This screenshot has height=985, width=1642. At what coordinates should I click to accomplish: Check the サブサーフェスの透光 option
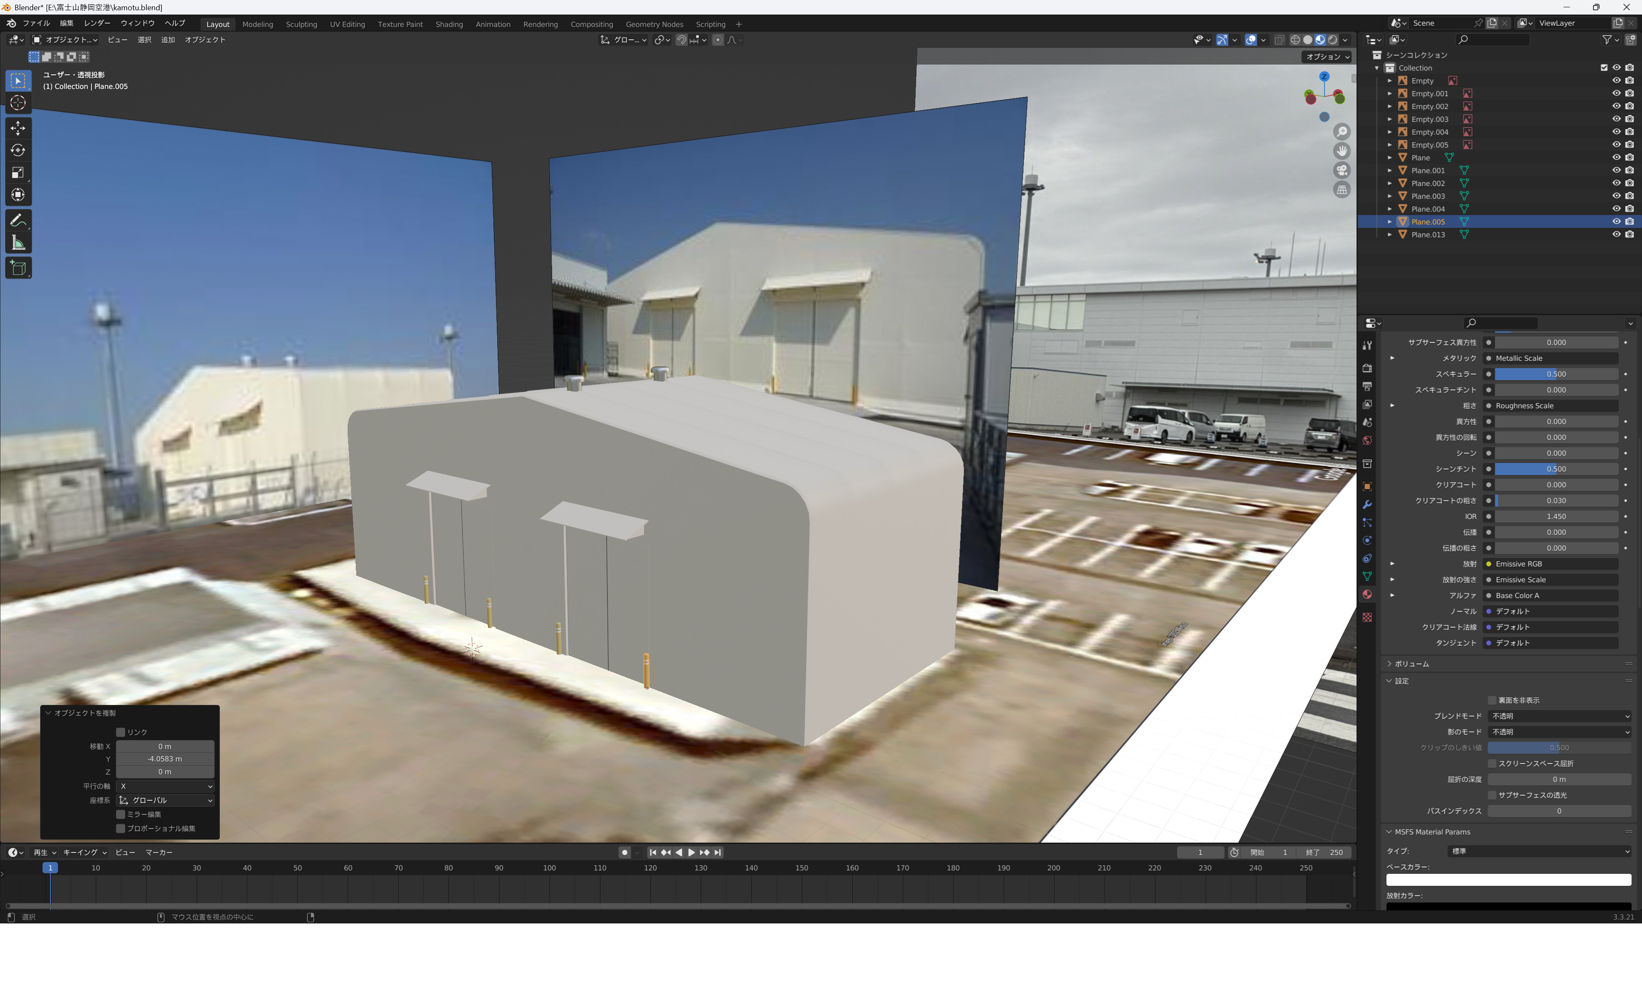1492,795
